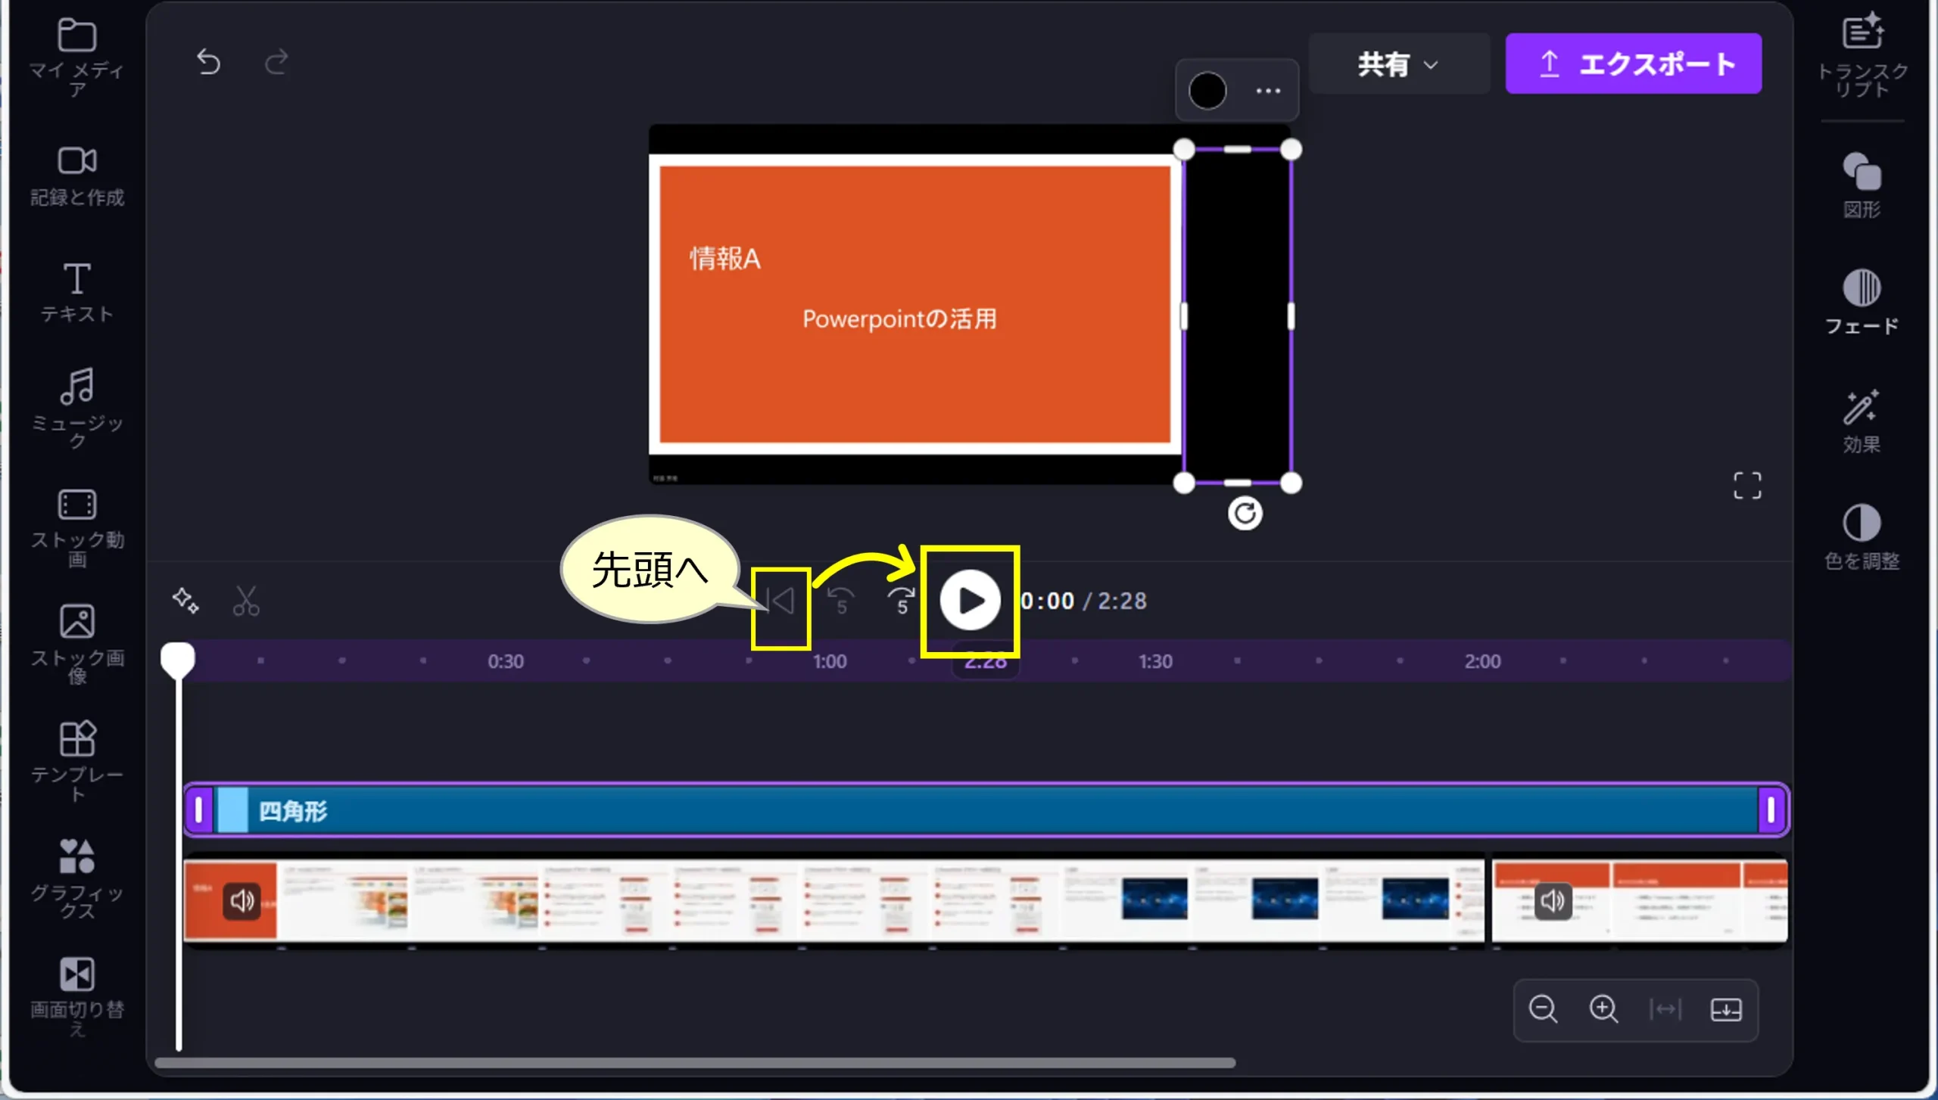Zoom in on the timeline
The height and width of the screenshot is (1100, 1938).
coord(1603,1009)
